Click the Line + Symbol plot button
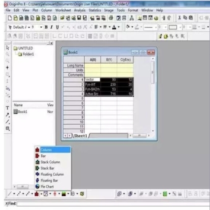The width and height of the screenshot is (210, 210). [27, 193]
